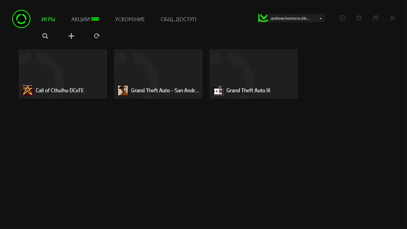Open the ОБЩ. ДОСТУП tab
Screen dimensions: 407x229
coord(179,19)
